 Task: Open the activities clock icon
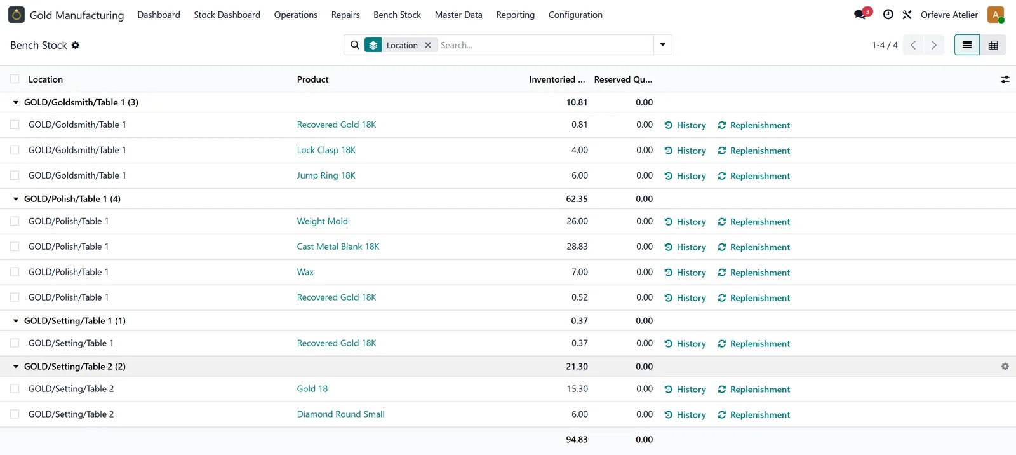(x=888, y=15)
